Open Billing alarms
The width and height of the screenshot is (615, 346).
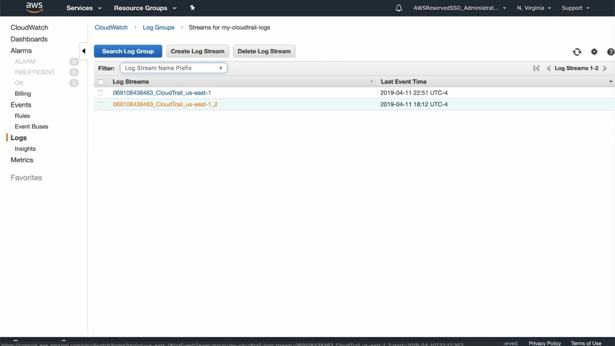pyautogui.click(x=23, y=94)
